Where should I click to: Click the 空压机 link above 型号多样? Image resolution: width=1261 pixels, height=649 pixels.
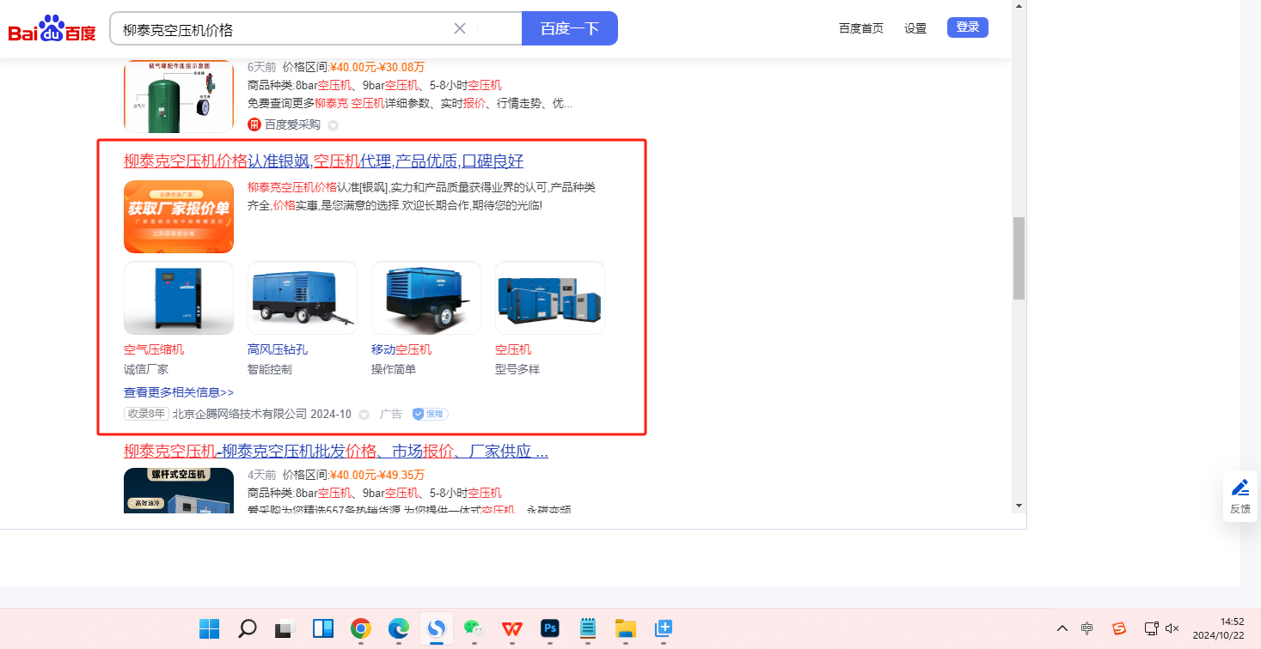coord(513,349)
